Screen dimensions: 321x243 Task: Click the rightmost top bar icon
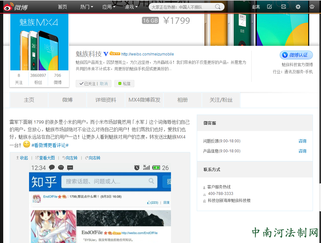point(312,7)
